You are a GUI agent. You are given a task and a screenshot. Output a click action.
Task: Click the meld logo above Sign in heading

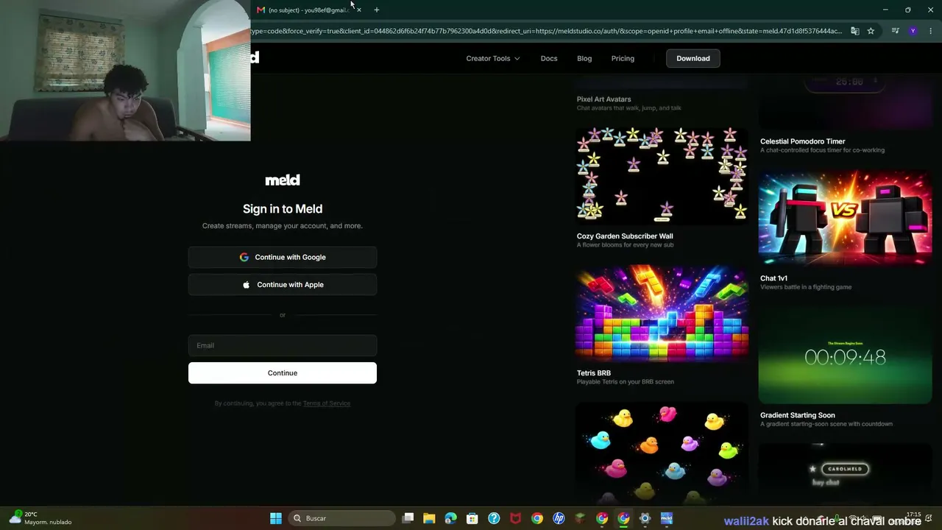[x=283, y=180]
